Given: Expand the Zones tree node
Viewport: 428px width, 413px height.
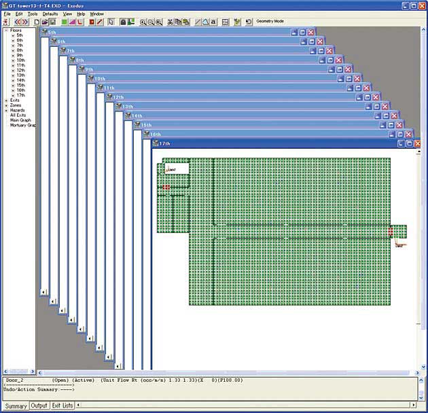Looking at the screenshot, I should click(x=6, y=105).
